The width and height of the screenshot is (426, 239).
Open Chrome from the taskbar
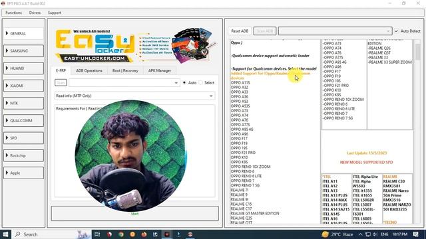coord(121,234)
